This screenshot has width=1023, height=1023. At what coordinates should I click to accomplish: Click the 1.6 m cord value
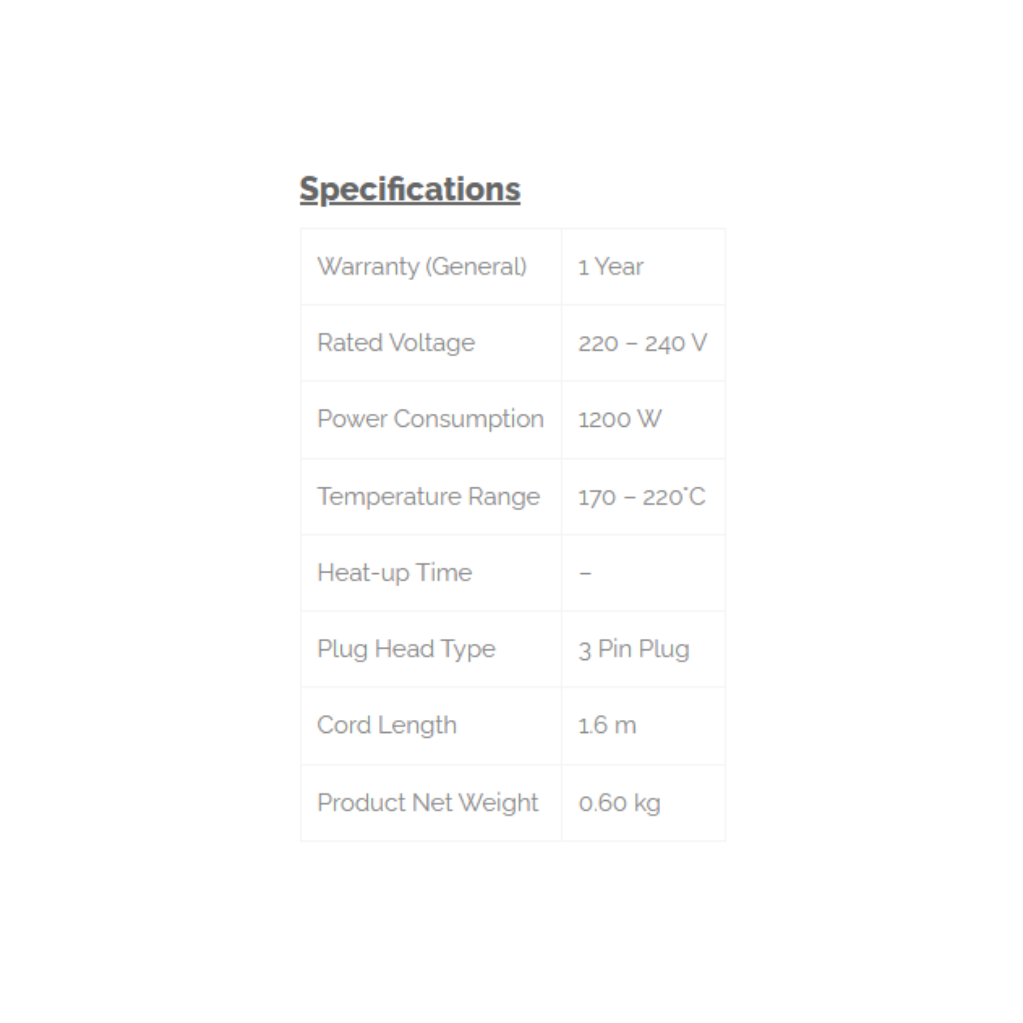(607, 725)
